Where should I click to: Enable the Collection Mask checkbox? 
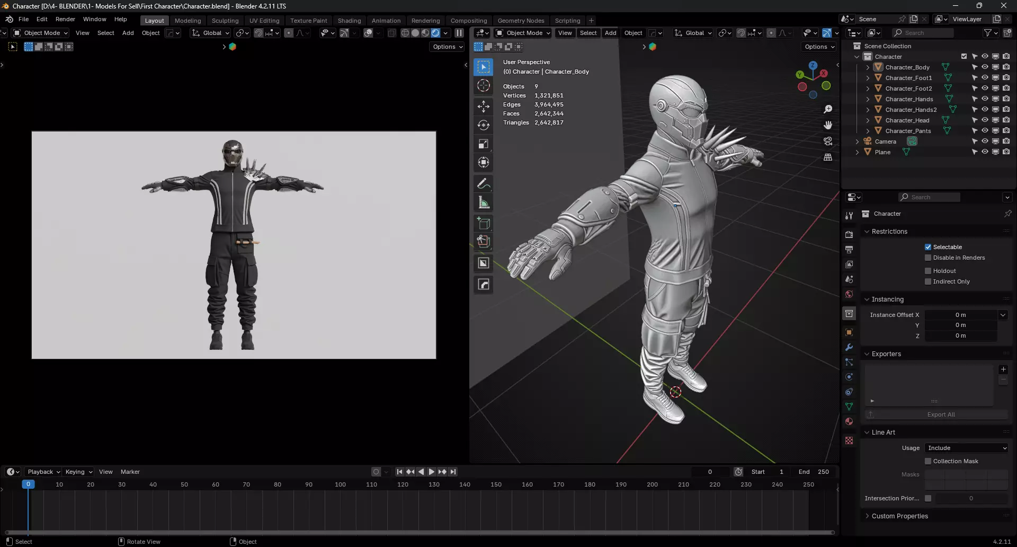(928, 461)
